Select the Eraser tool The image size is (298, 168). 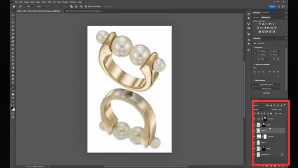pyautogui.click(x=13, y=64)
